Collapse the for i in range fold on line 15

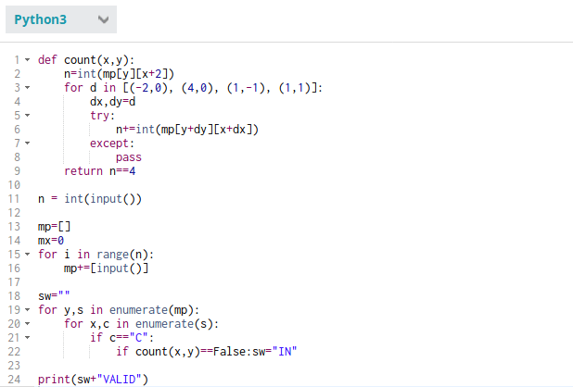[28, 255]
